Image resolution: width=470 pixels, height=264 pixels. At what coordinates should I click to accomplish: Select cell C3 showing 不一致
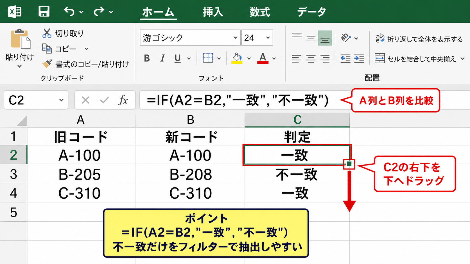(x=297, y=174)
